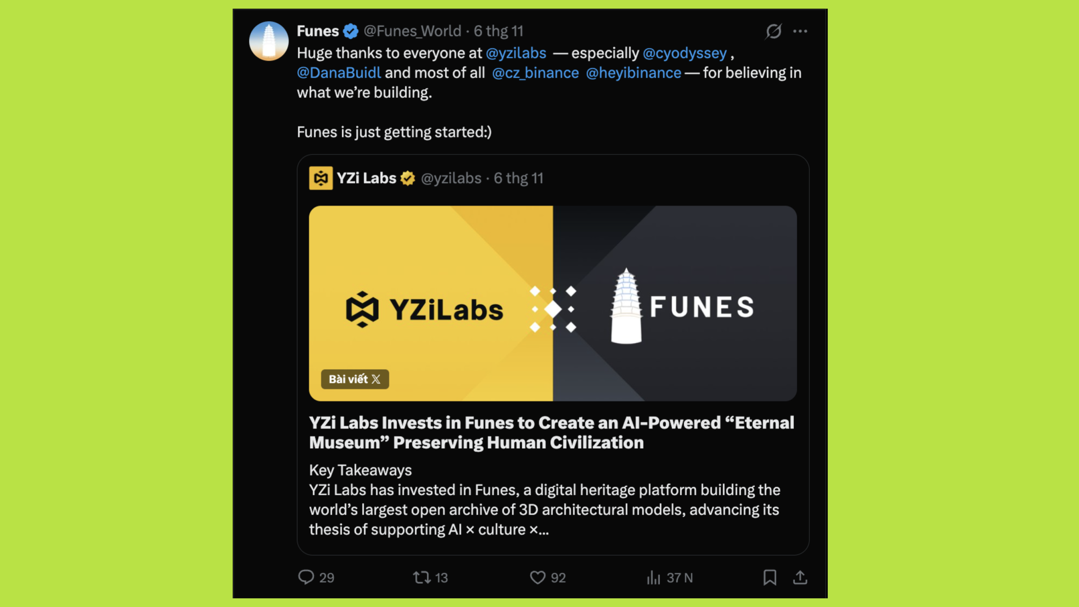
Task: Open the three-dot more options menu
Action: coord(800,31)
